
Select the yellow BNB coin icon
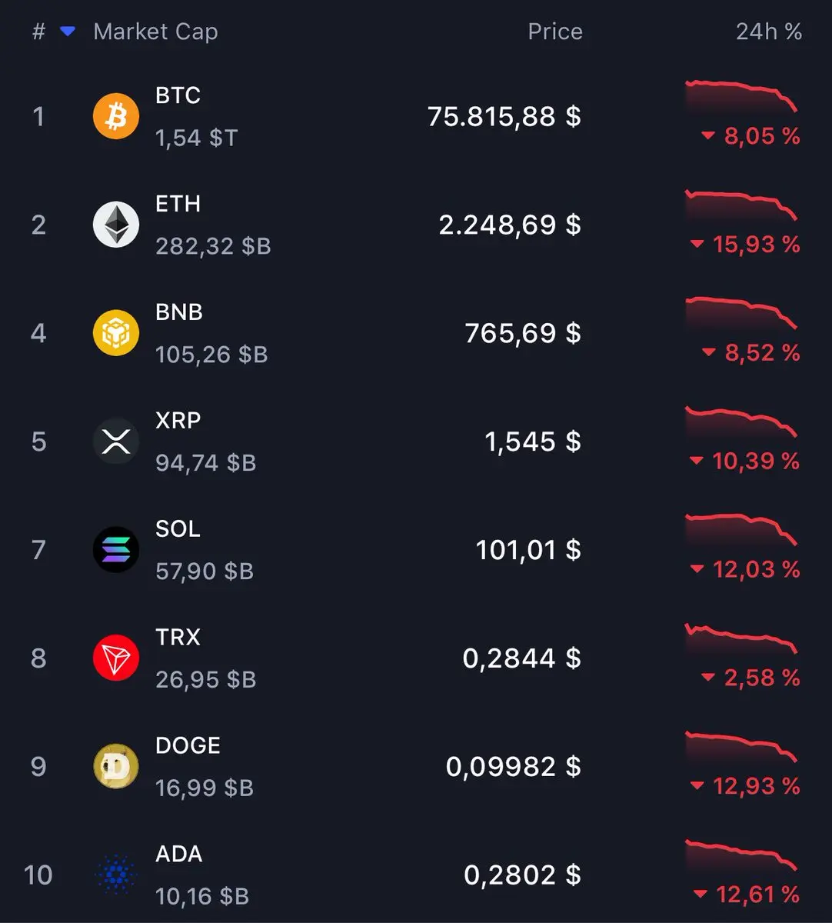pyautogui.click(x=116, y=333)
